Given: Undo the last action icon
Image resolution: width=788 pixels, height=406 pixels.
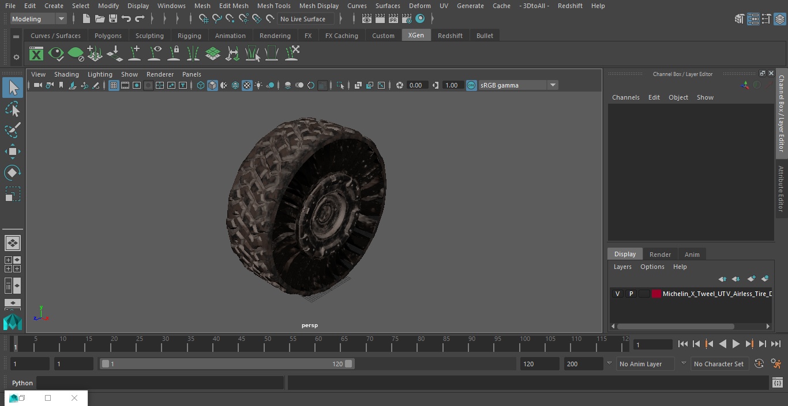Looking at the screenshot, I should [126, 19].
